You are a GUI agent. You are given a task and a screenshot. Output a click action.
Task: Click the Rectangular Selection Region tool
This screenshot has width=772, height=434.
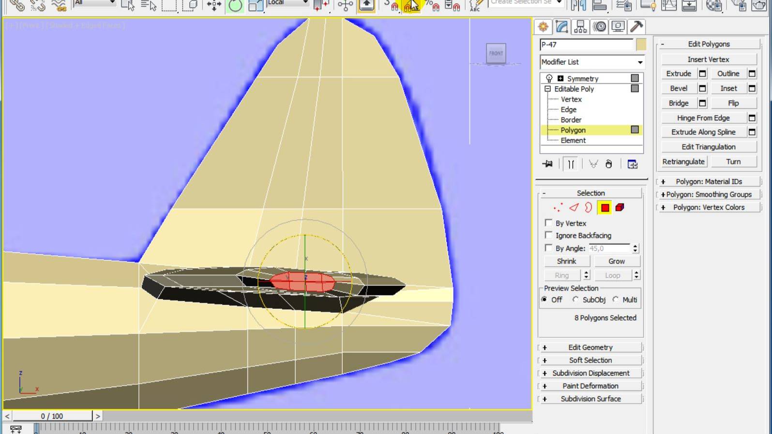click(169, 5)
